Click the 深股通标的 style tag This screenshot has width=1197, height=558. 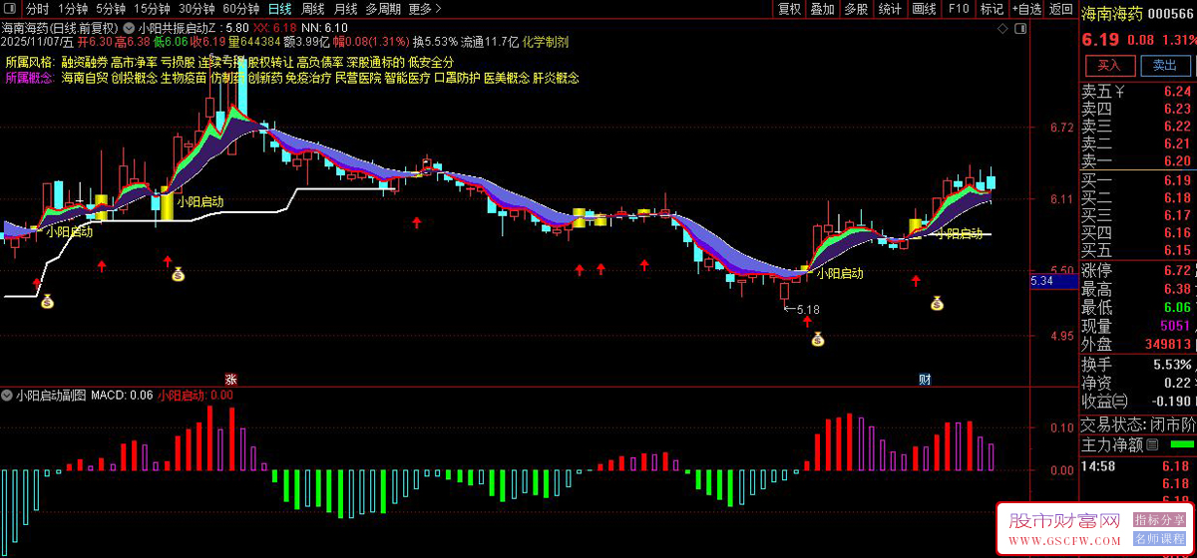point(375,62)
